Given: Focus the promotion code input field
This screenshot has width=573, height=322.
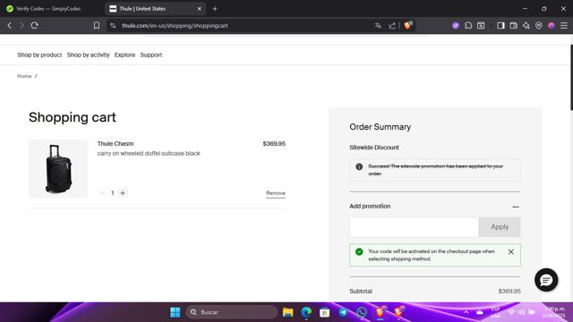Looking at the screenshot, I should tap(414, 226).
